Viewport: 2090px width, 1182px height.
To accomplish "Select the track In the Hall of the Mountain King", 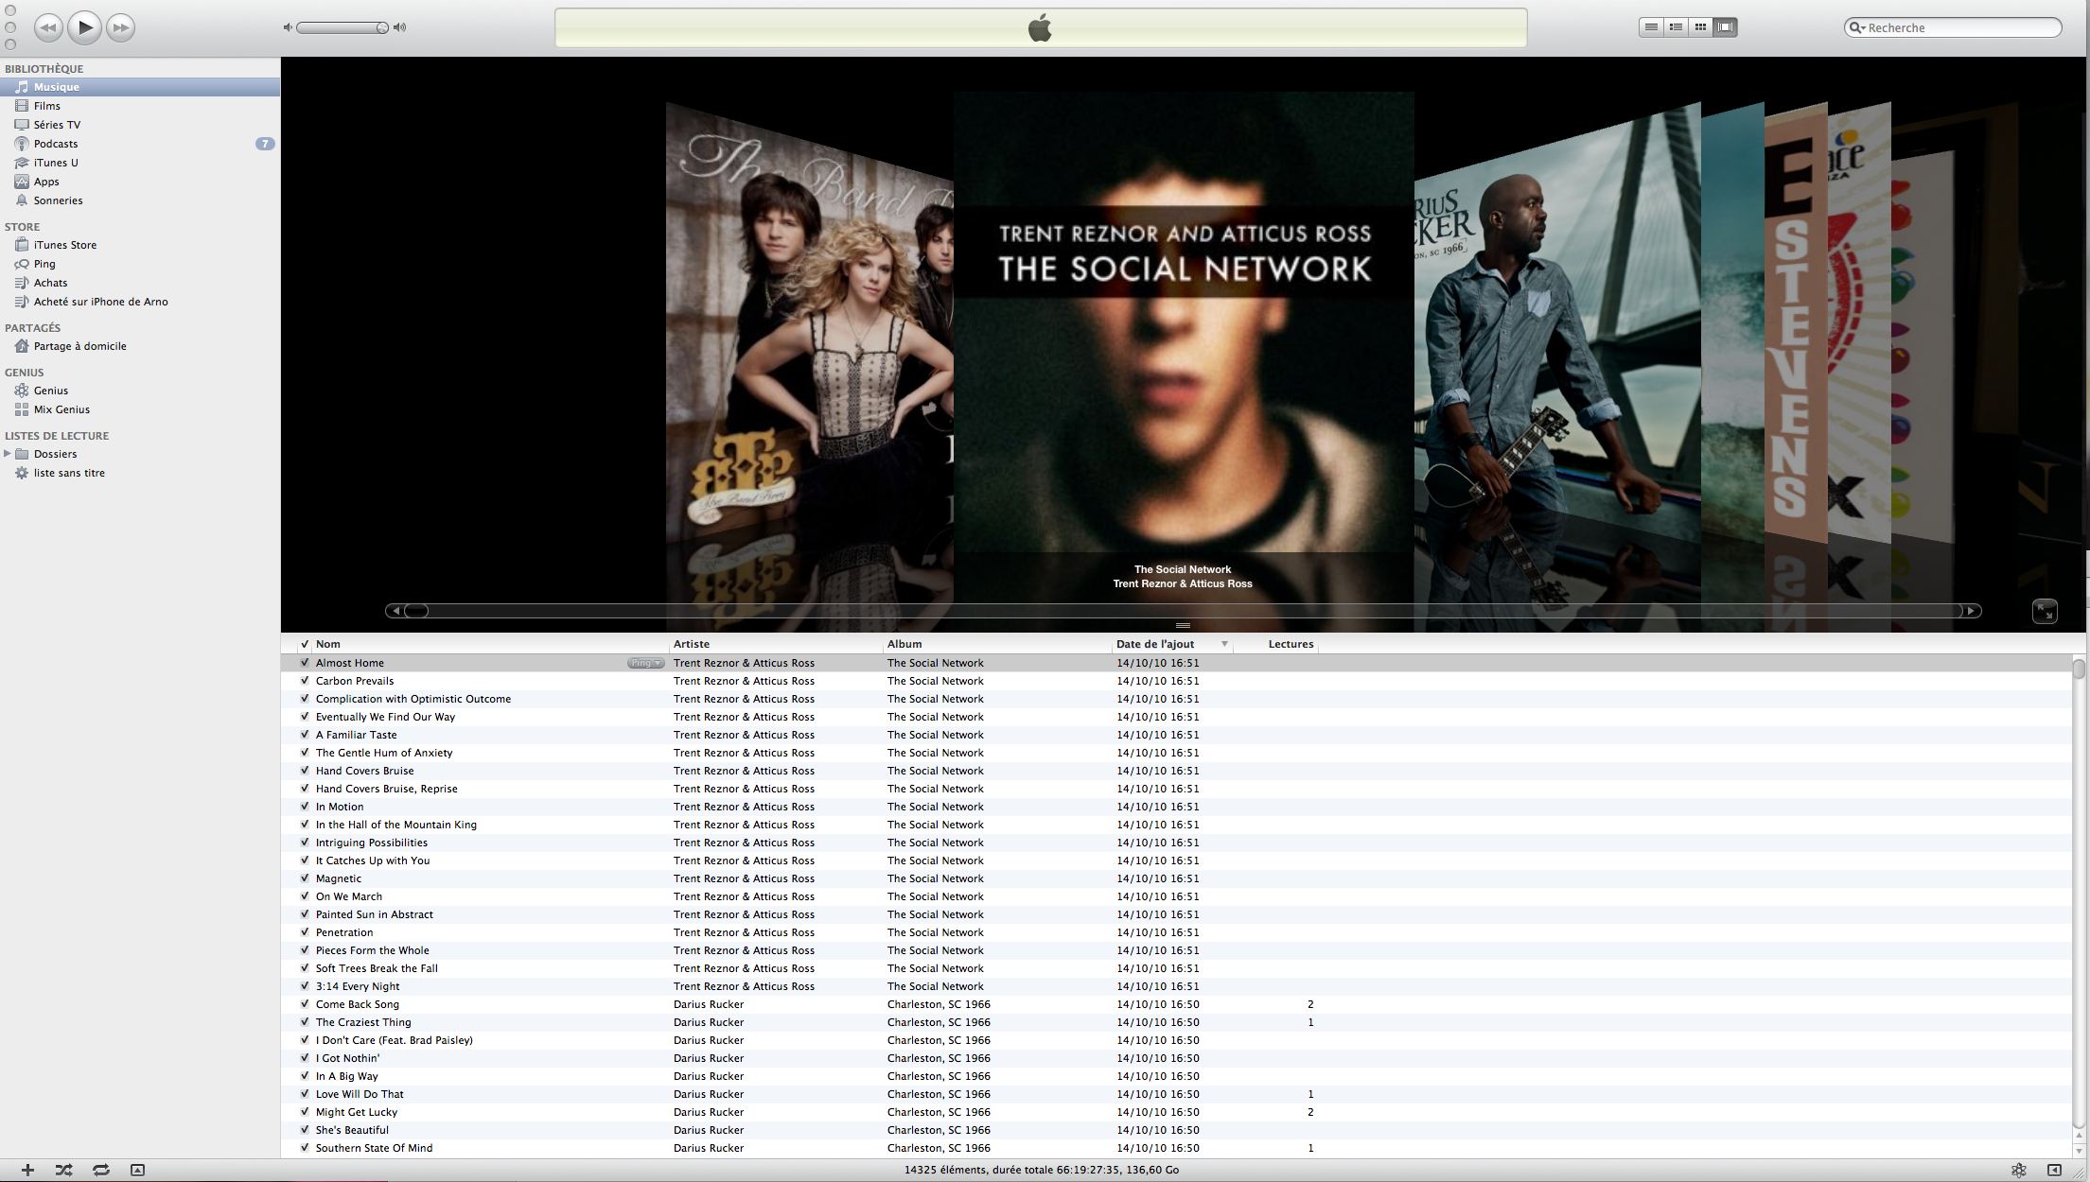I will point(1176,825).
